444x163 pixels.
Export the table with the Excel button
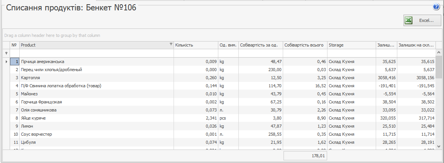pyautogui.click(x=422, y=20)
